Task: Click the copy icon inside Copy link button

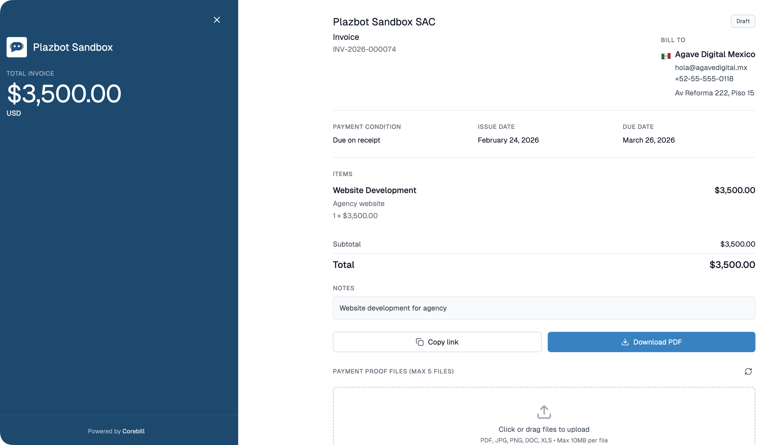Action: [x=420, y=342]
